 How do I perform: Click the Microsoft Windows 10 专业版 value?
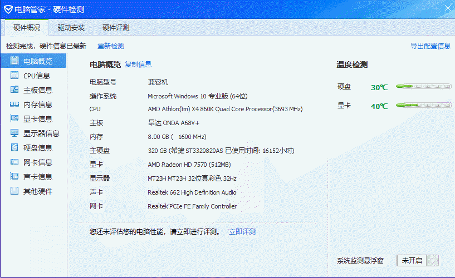coord(198,96)
